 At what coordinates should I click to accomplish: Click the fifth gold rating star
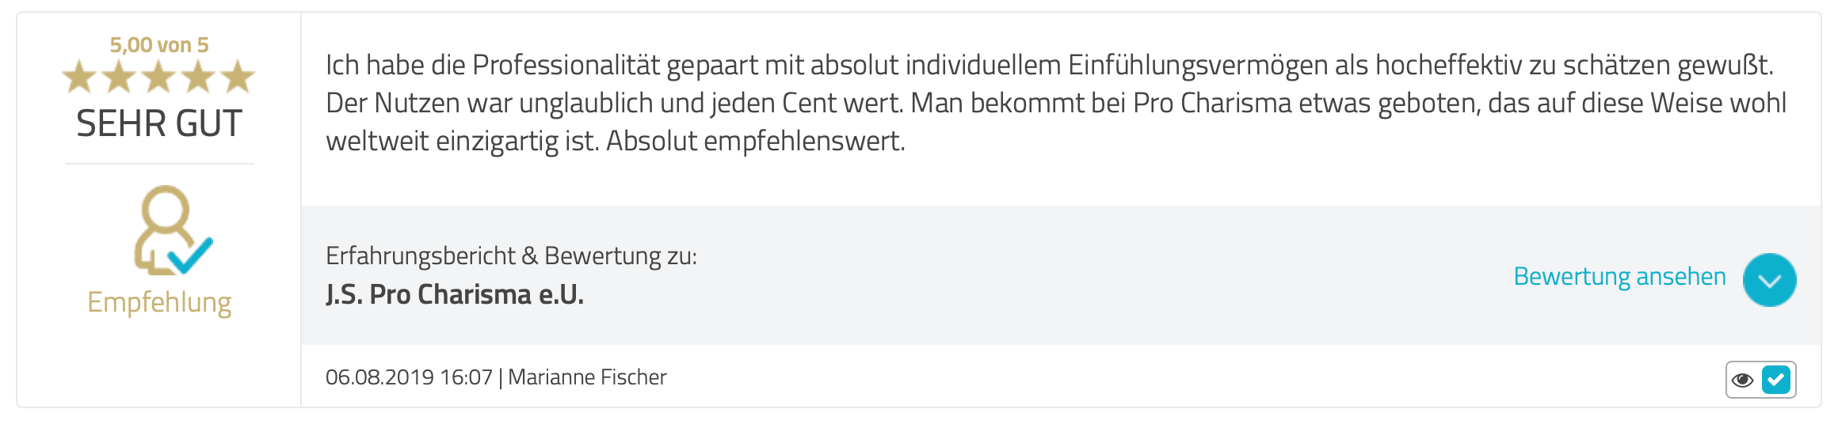[x=238, y=78]
